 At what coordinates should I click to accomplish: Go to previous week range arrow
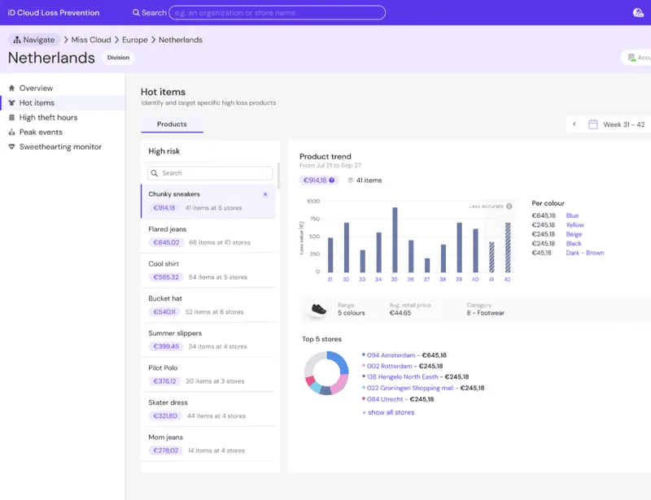pos(575,124)
